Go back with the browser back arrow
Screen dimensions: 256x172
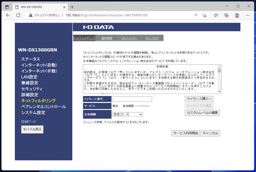8,15
